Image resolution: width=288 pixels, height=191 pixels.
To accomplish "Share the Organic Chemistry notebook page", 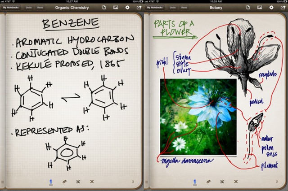I will tap(139, 8).
